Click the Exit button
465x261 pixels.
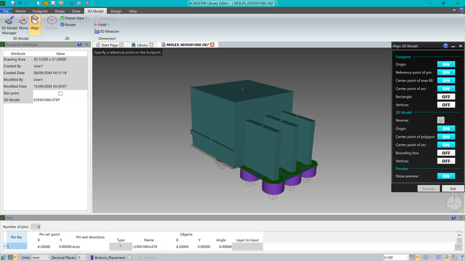pyautogui.click(x=453, y=188)
